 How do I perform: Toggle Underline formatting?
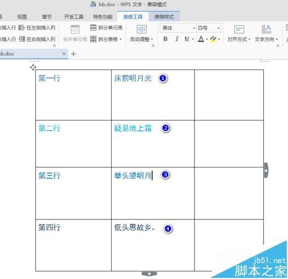coord(187,39)
